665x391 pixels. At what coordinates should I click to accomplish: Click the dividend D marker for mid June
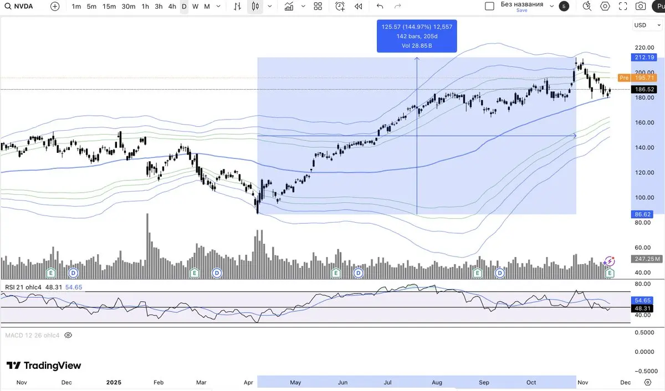(x=359, y=273)
